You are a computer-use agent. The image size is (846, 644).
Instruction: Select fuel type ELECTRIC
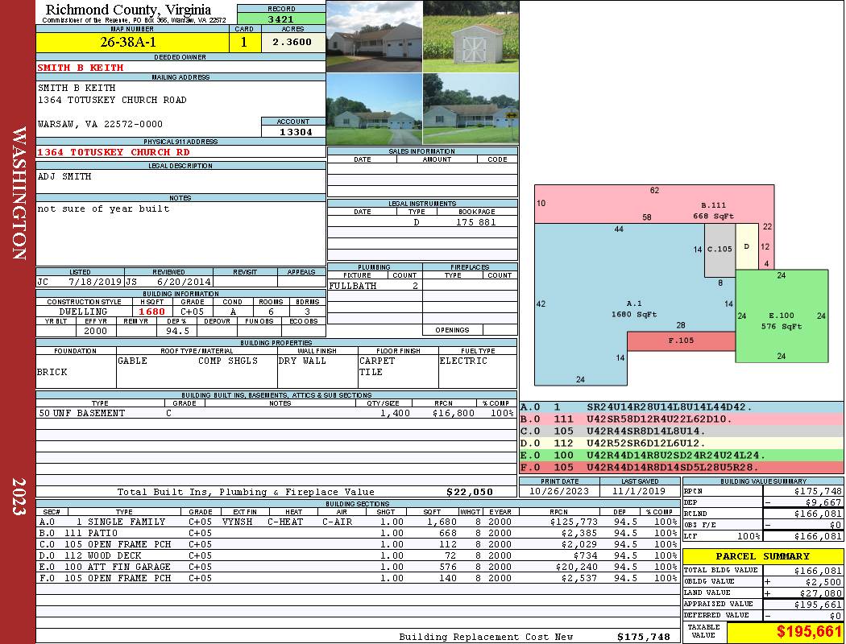tap(463, 361)
